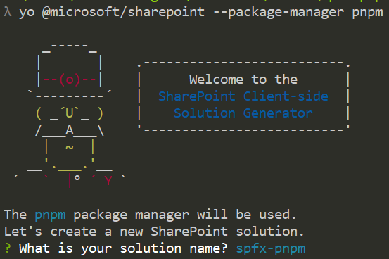Click the yellow 'U' Yeoman face

click(x=70, y=113)
